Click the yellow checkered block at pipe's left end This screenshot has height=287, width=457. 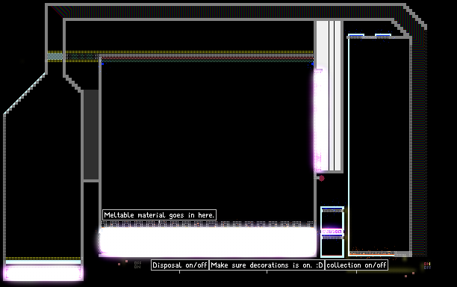coord(55,56)
